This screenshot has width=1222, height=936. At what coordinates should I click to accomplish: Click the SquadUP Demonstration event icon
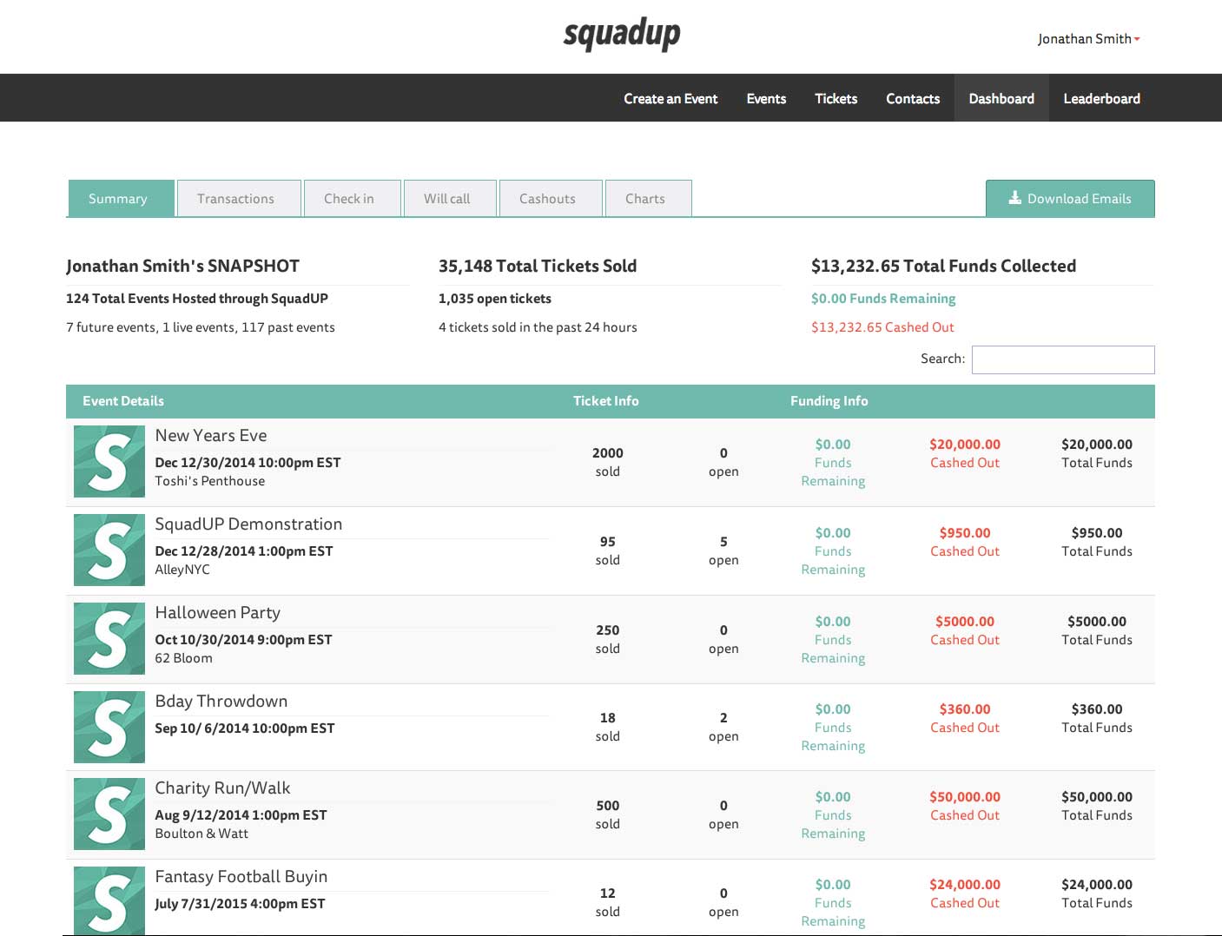pos(109,550)
